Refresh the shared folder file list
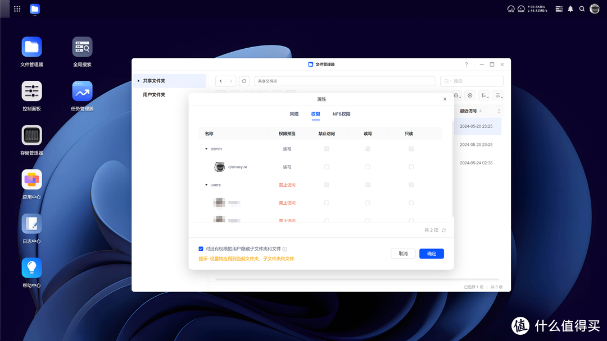The height and width of the screenshot is (341, 607). click(x=244, y=81)
